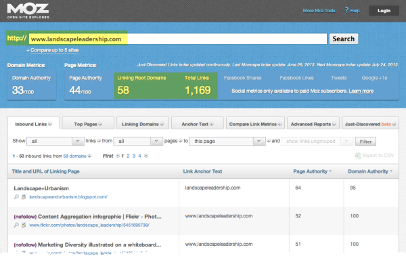Switch to Compare Link Metrics tab

[255, 124]
